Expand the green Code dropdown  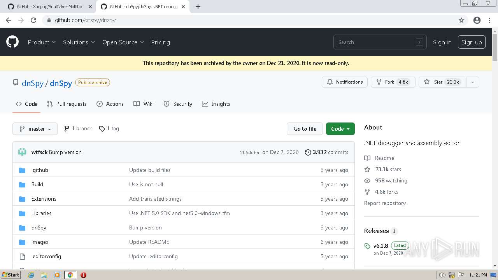(340, 129)
